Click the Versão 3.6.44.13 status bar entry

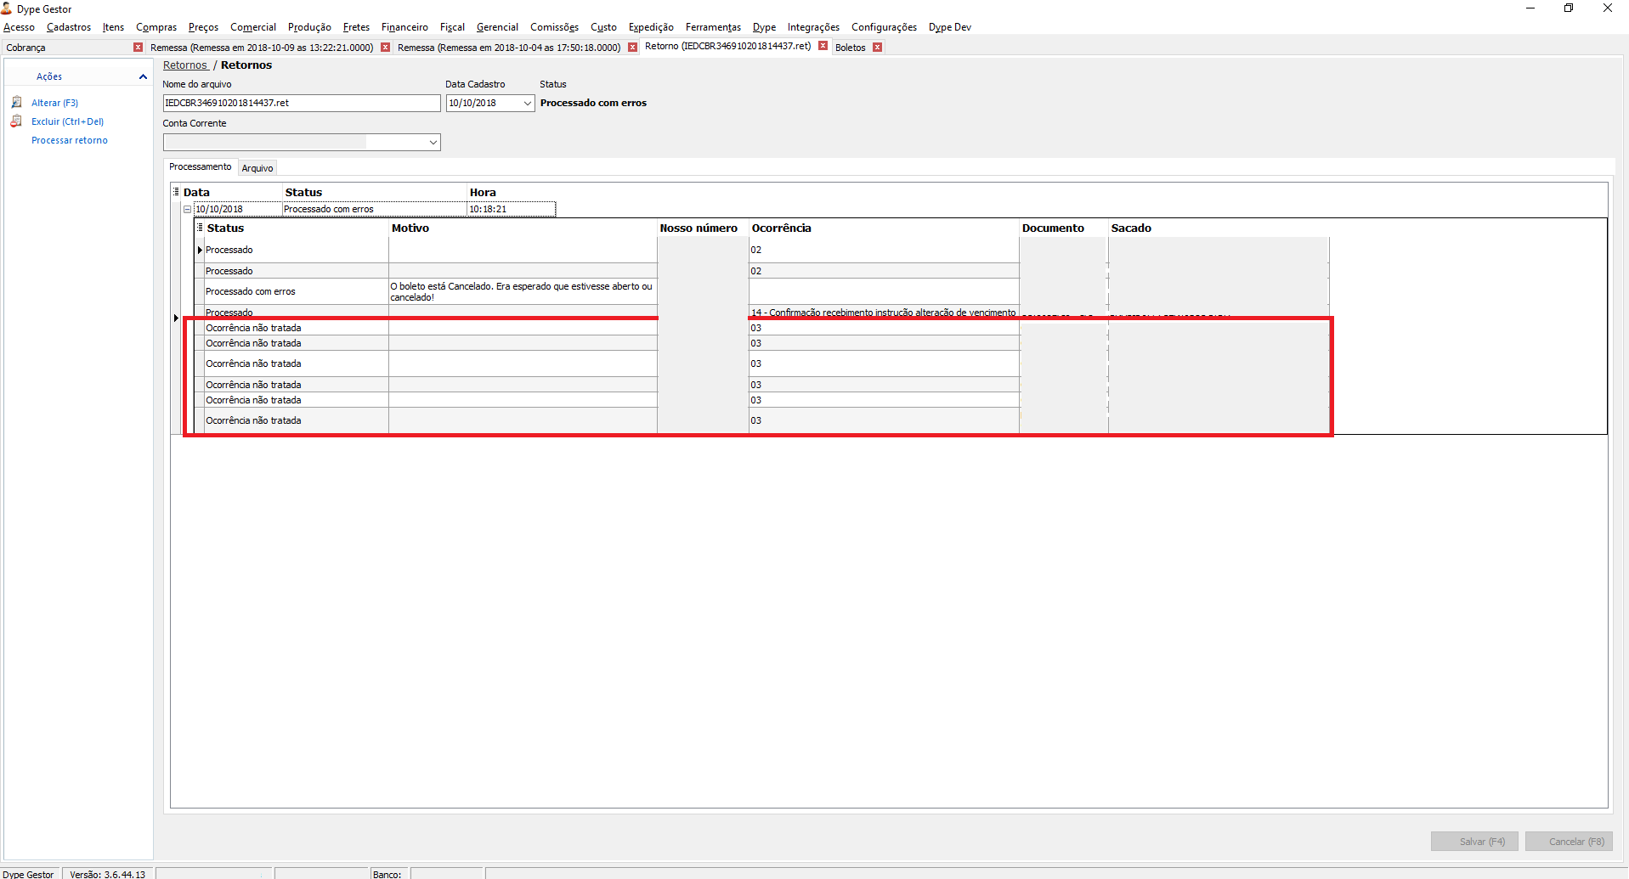point(108,874)
